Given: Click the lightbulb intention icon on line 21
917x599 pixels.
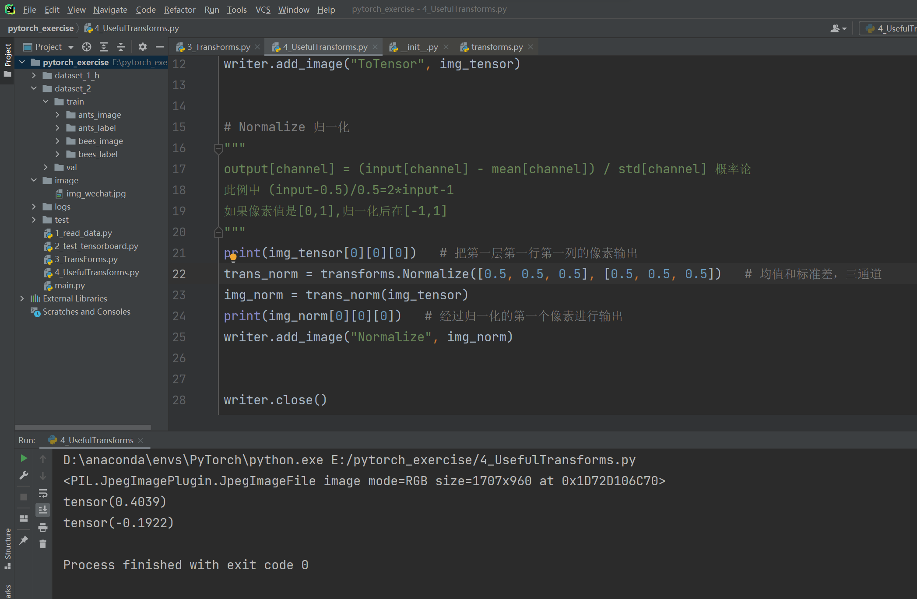Looking at the screenshot, I should tap(233, 258).
